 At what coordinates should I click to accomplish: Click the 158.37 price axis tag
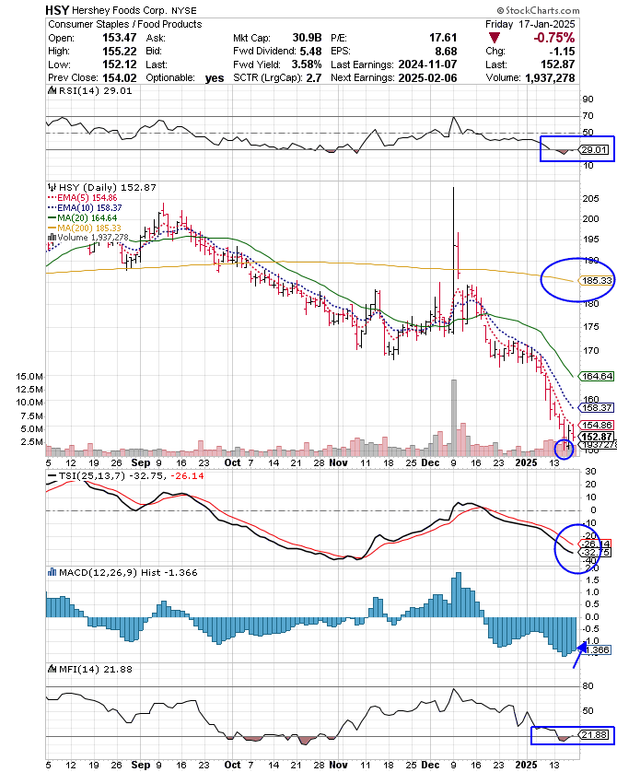tap(597, 408)
